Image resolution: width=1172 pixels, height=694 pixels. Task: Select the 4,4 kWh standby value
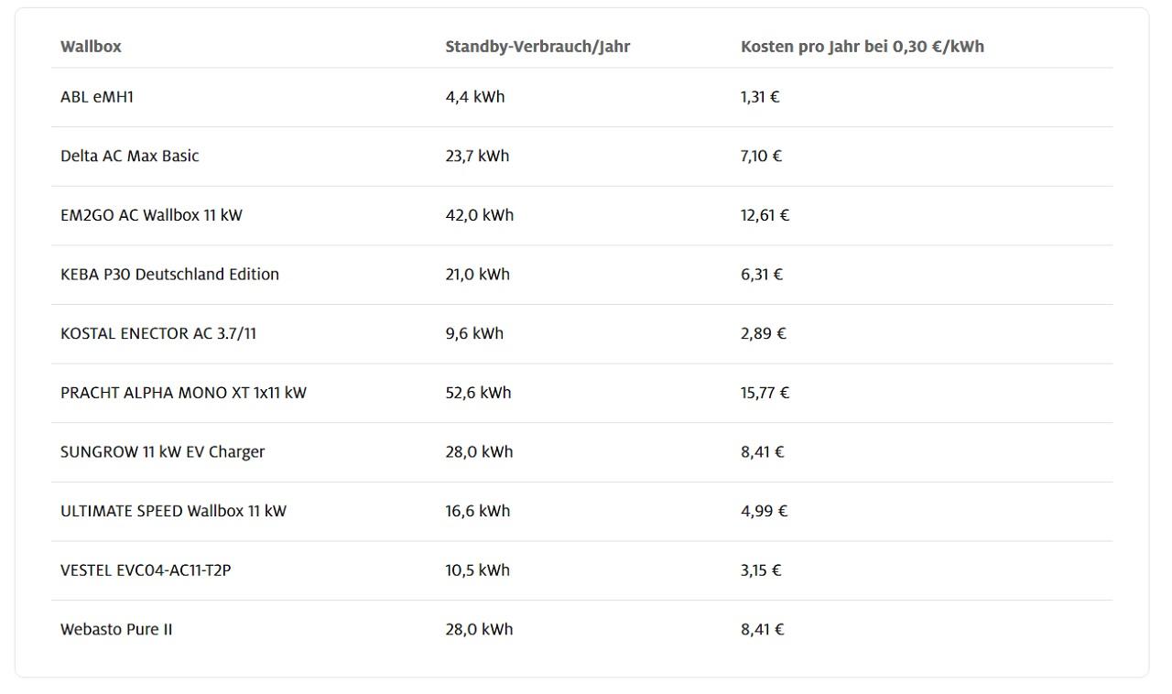point(474,97)
